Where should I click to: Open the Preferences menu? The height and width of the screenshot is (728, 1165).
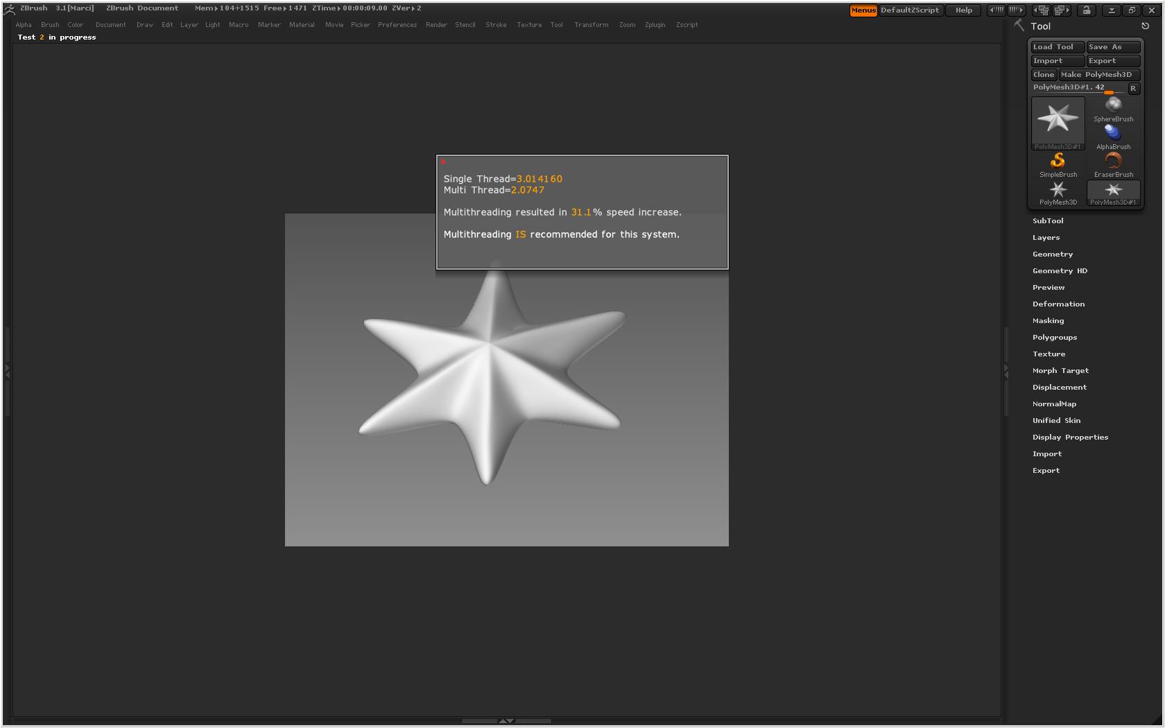pos(397,25)
